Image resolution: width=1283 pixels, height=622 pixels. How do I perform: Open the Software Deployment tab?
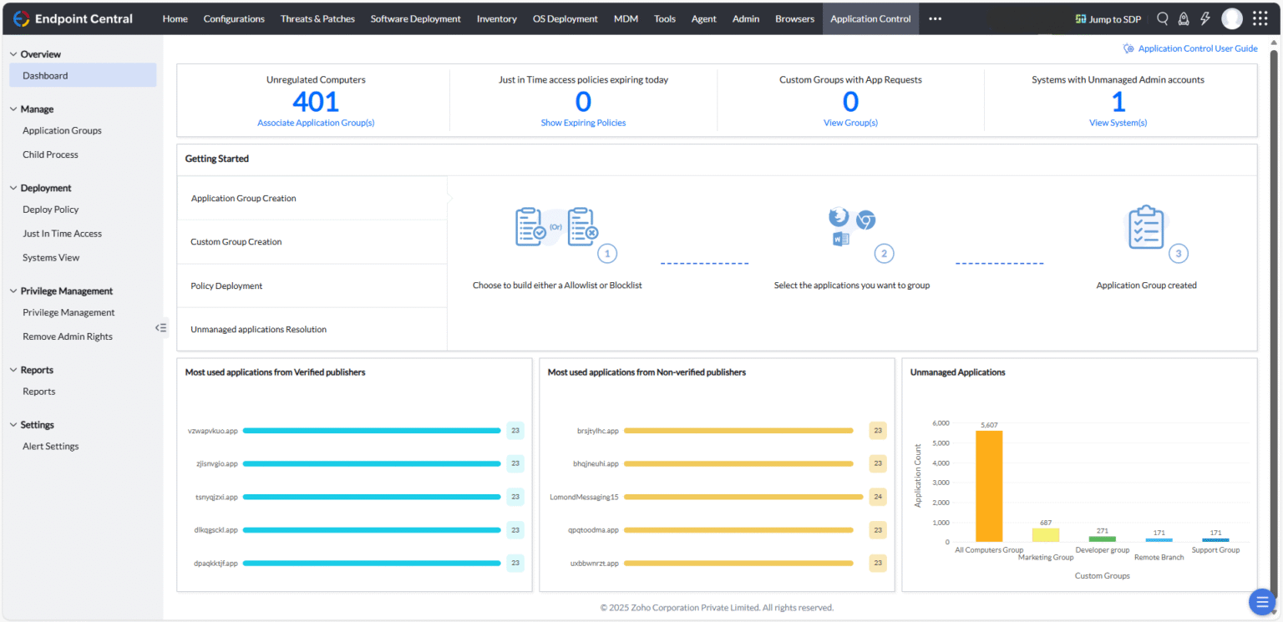415,18
